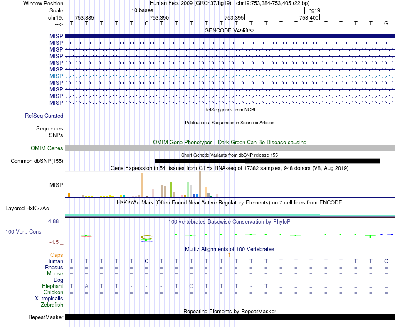The width and height of the screenshot is (395, 327).
Task: Click the Layered H3K27Ac track label
Action: pyautogui.click(x=27, y=209)
